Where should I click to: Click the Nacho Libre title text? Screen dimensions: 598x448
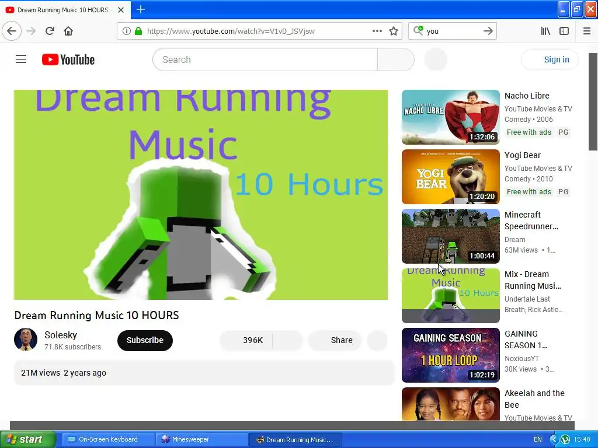pos(527,96)
